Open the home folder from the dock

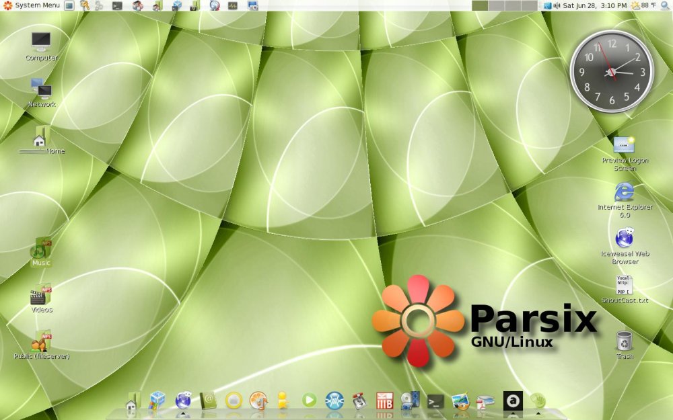point(133,402)
